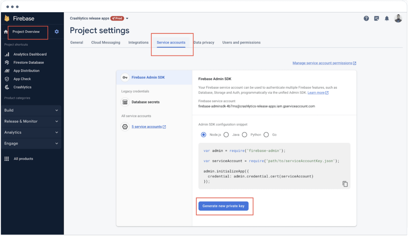Click the Firebase wordmark text
Screen dimensions: 408x236
click(x=24, y=18)
